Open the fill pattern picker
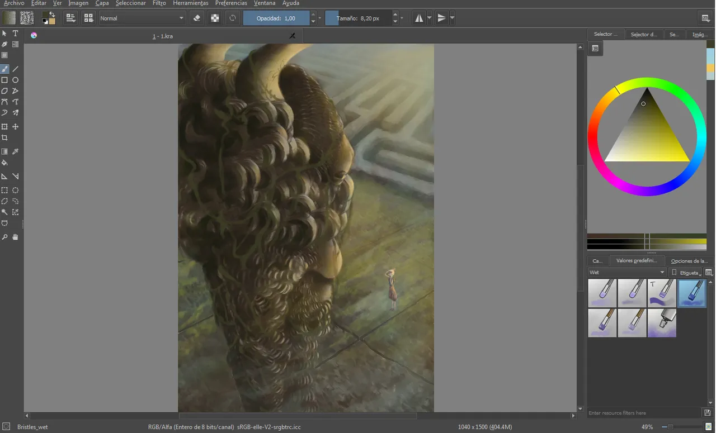716x433 pixels. point(26,18)
